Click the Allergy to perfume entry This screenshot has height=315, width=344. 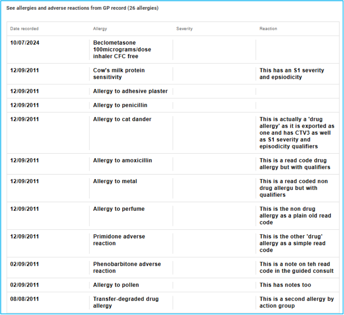(x=119, y=209)
